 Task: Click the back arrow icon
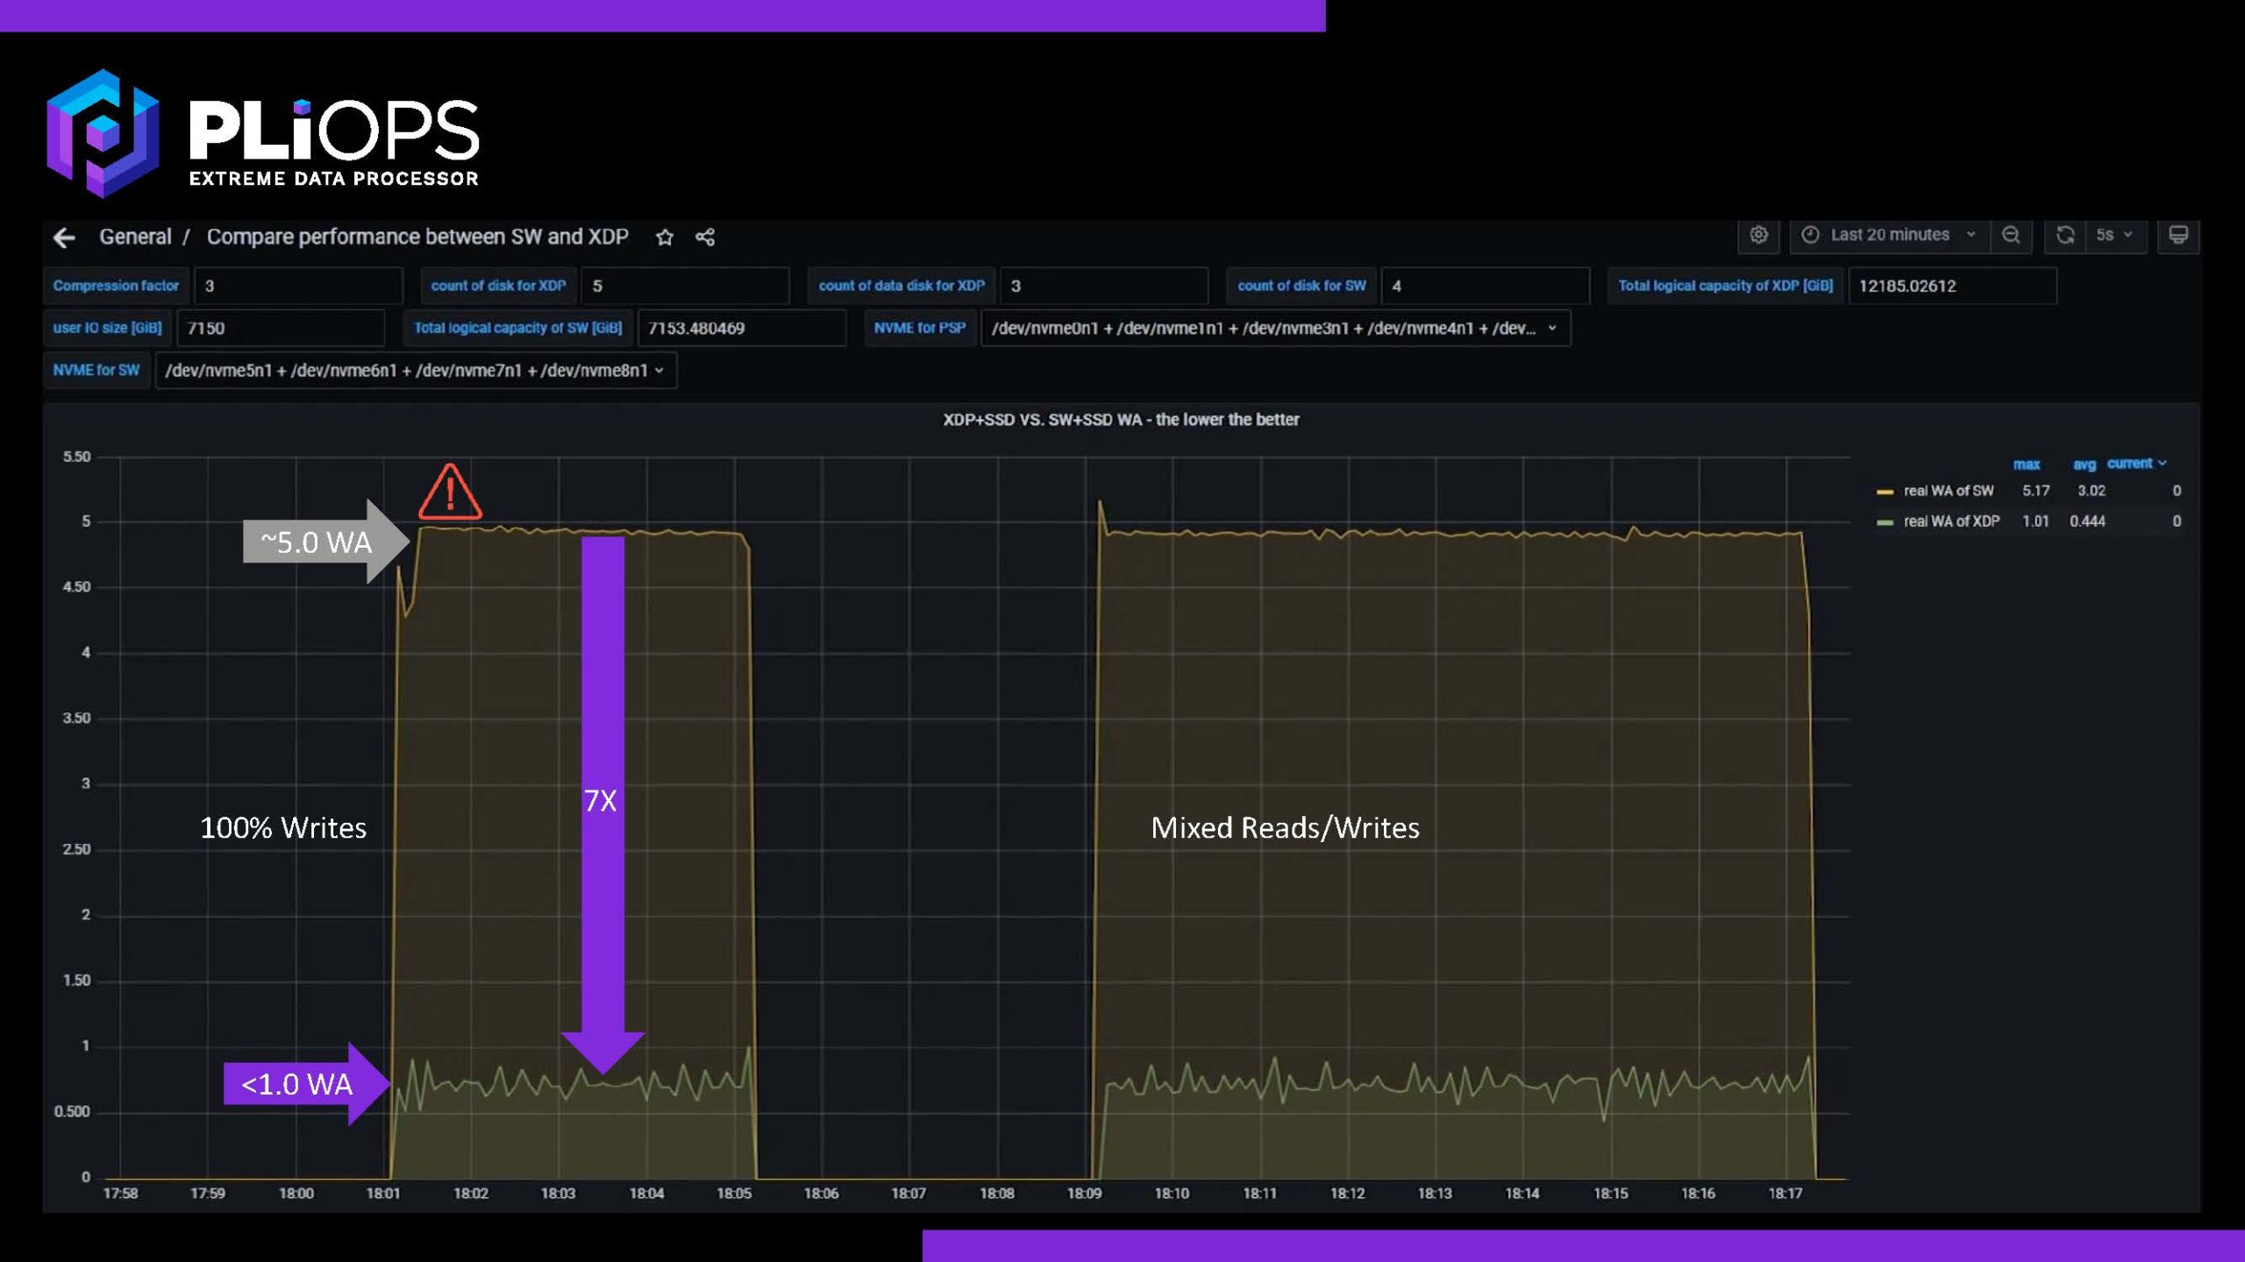[x=64, y=238]
